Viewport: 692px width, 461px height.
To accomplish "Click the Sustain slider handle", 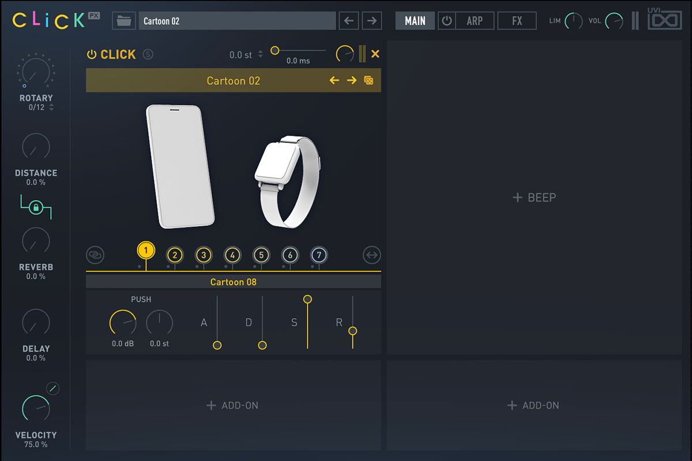I will pyautogui.click(x=307, y=299).
